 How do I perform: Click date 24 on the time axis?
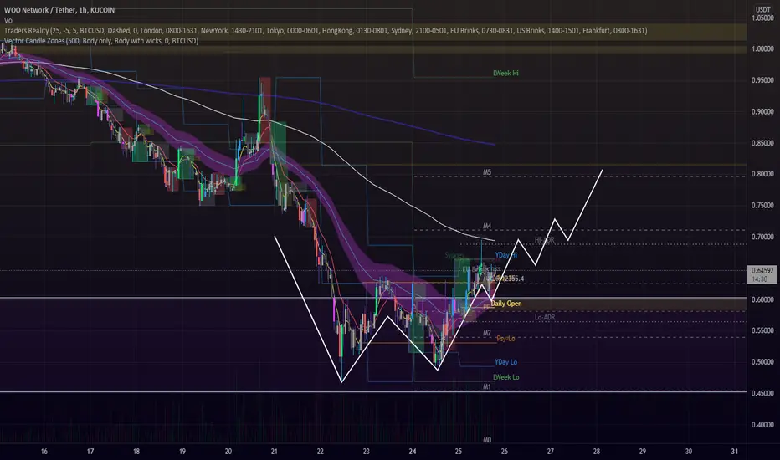pyautogui.click(x=413, y=452)
